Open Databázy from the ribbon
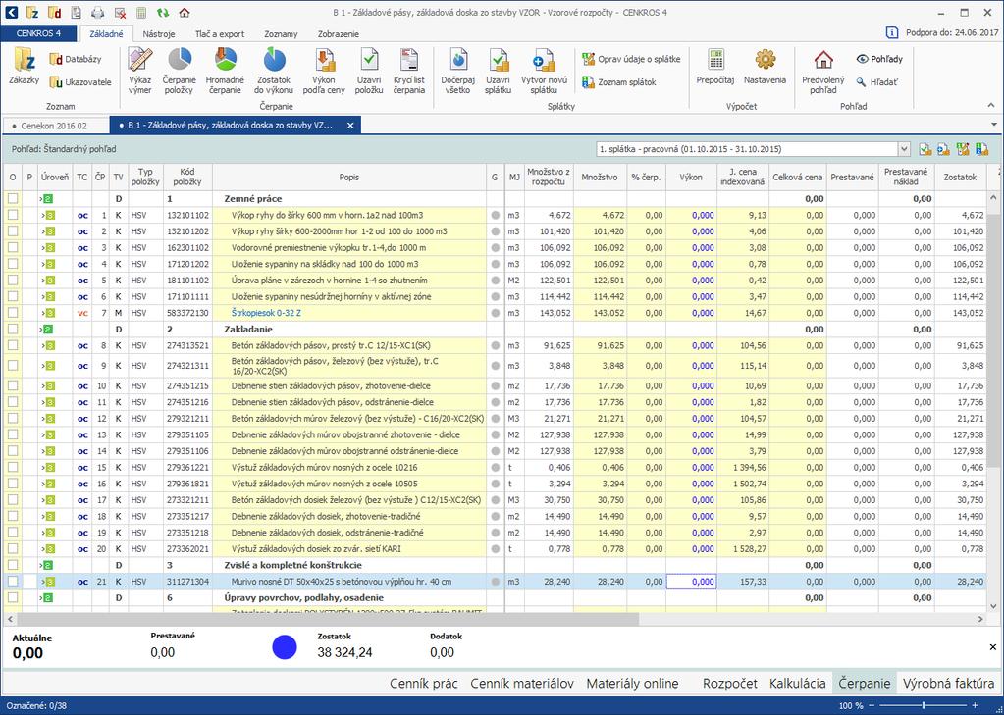Image resolution: width=1004 pixels, height=715 pixels. (76, 59)
